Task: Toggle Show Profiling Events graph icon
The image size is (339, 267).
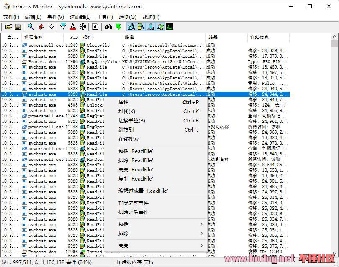Action: (x=169, y=27)
